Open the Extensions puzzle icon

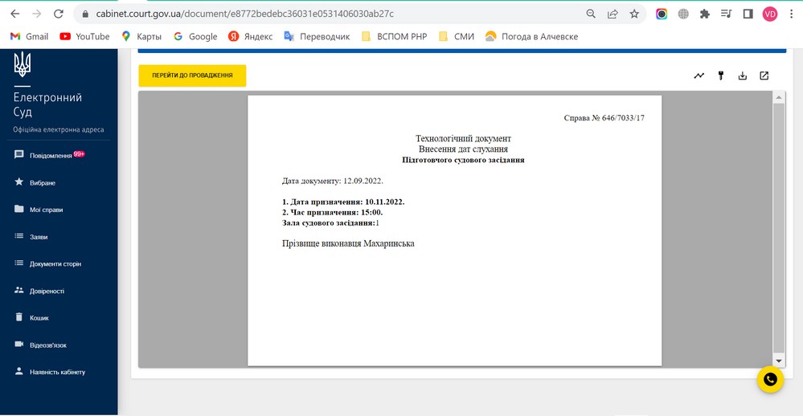(705, 14)
